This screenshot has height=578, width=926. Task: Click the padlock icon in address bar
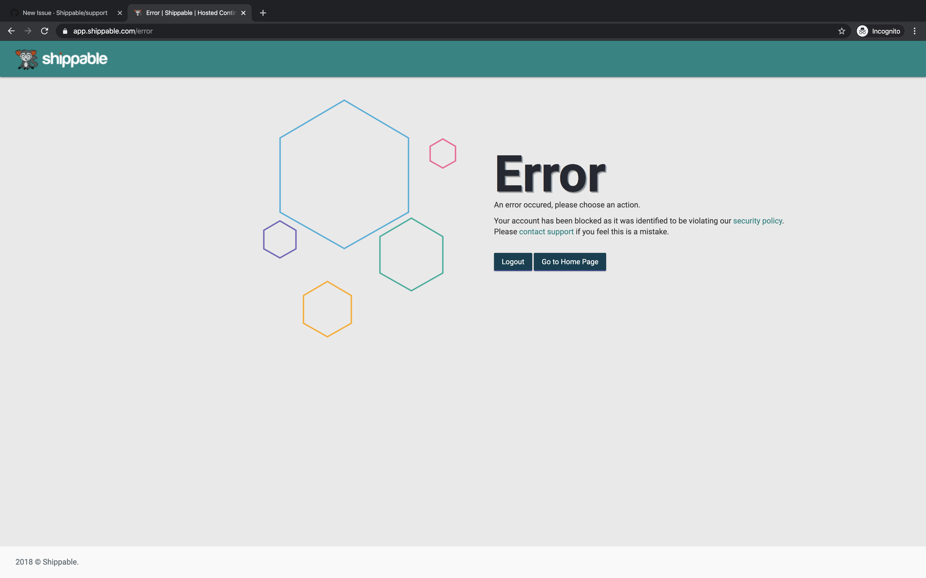[65, 31]
